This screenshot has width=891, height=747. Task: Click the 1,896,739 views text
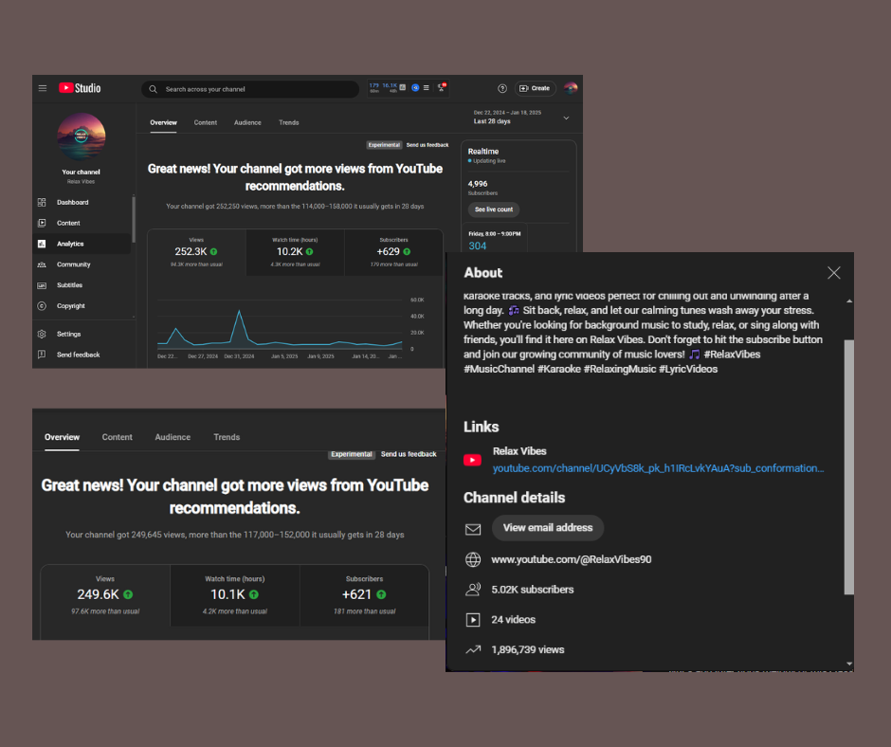(528, 649)
